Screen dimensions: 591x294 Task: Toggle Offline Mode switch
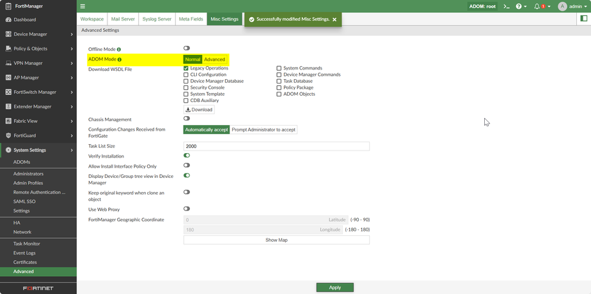[187, 48]
